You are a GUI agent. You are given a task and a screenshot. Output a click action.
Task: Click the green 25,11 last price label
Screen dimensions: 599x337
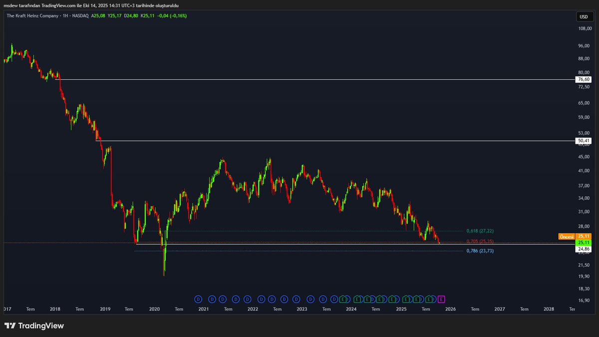click(583, 242)
